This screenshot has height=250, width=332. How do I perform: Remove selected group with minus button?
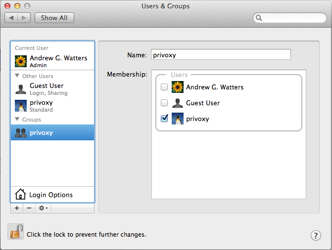tap(29, 208)
